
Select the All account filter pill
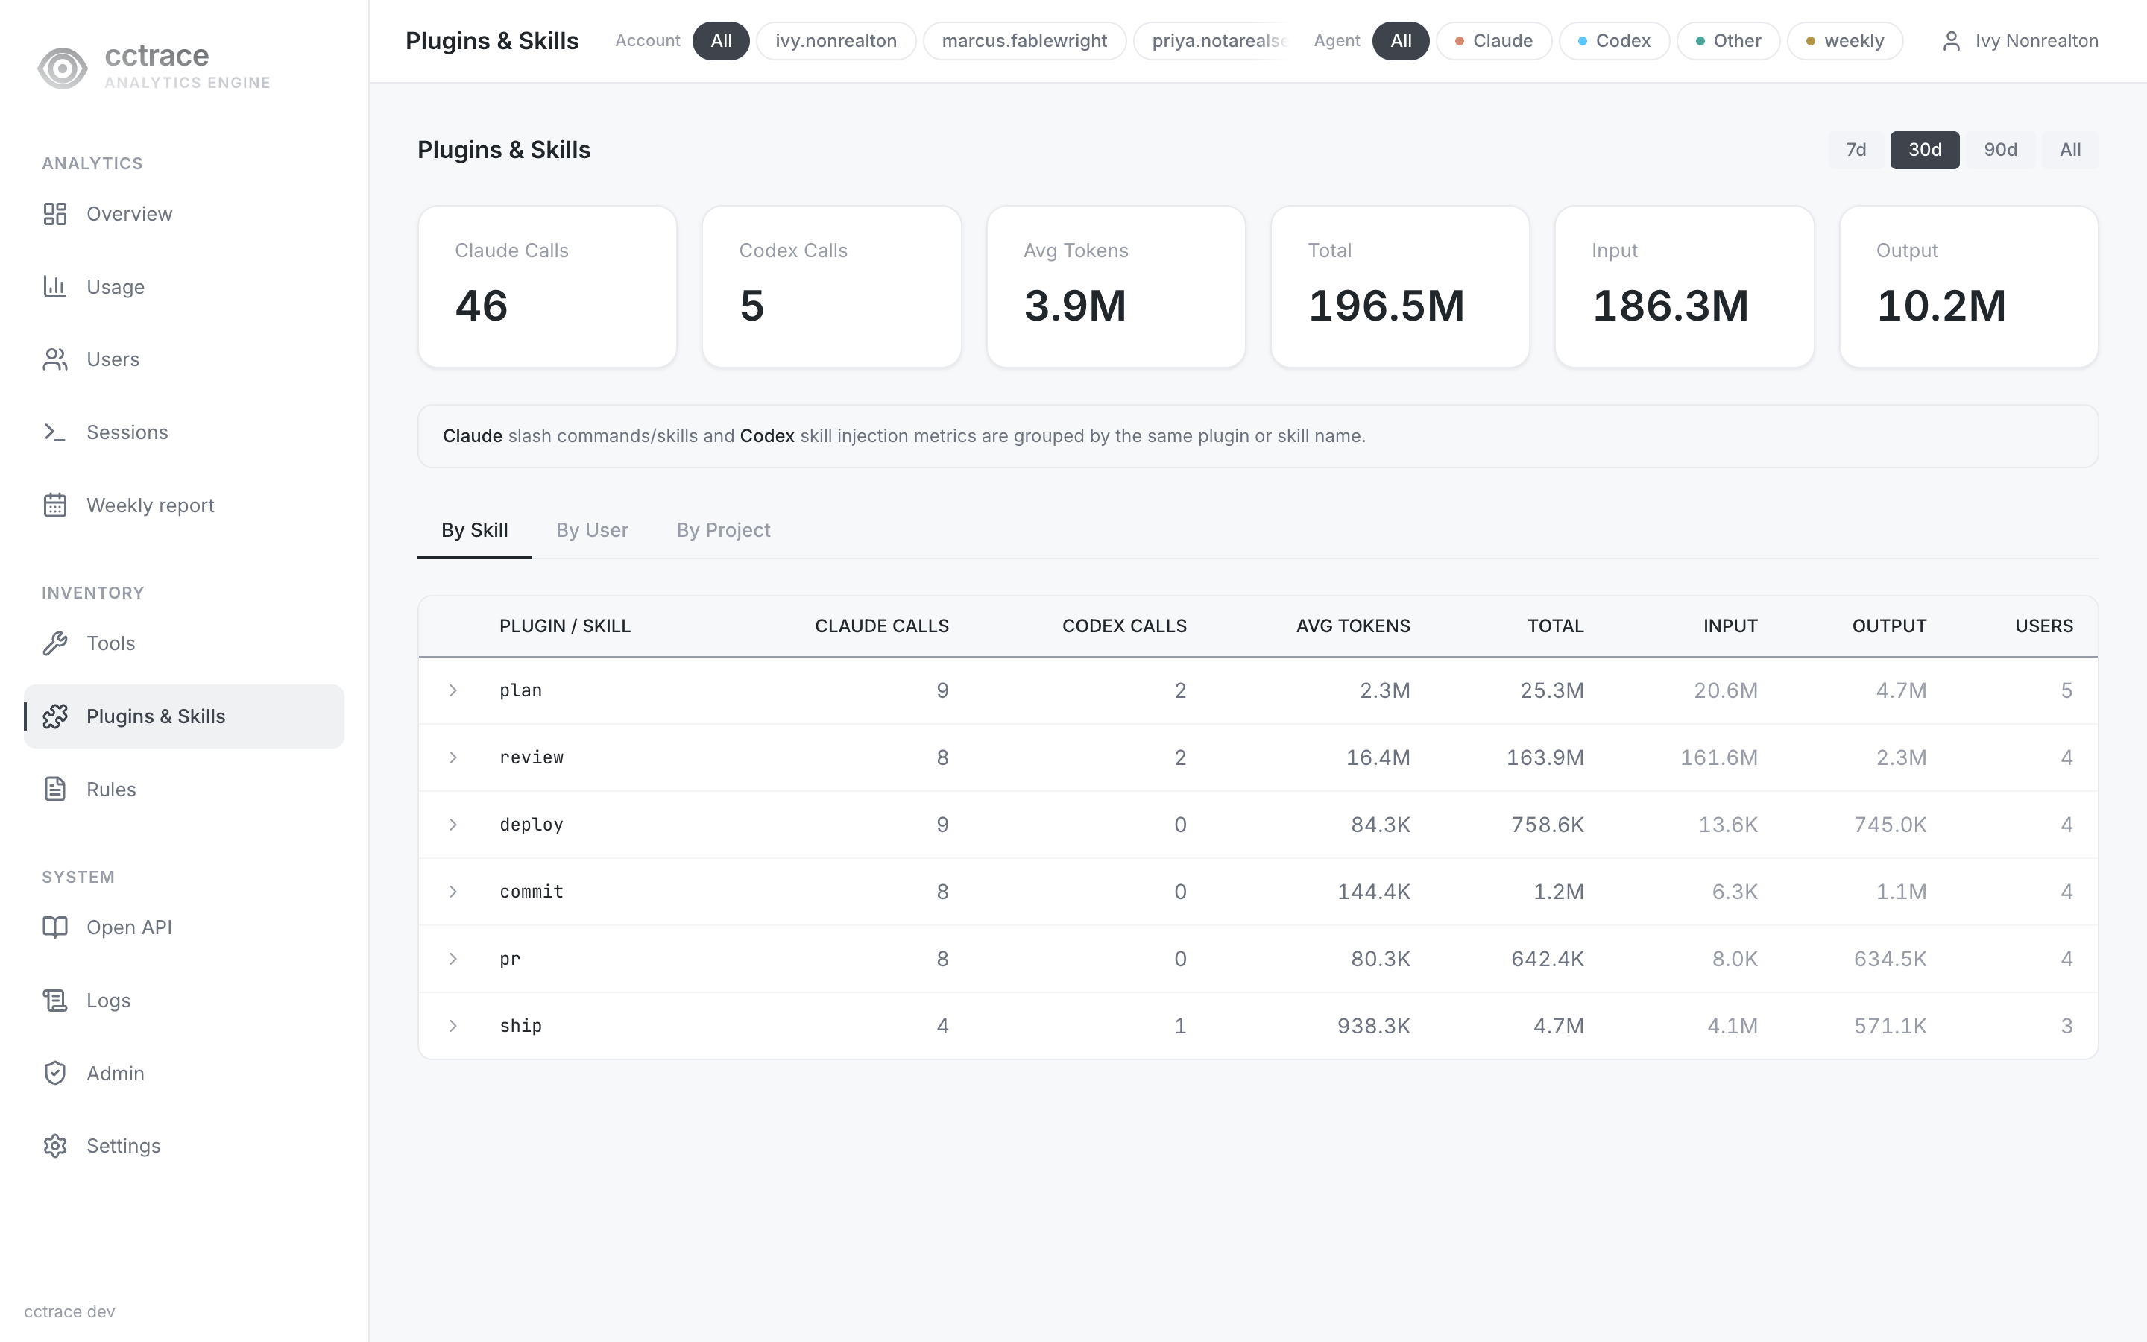pos(722,41)
